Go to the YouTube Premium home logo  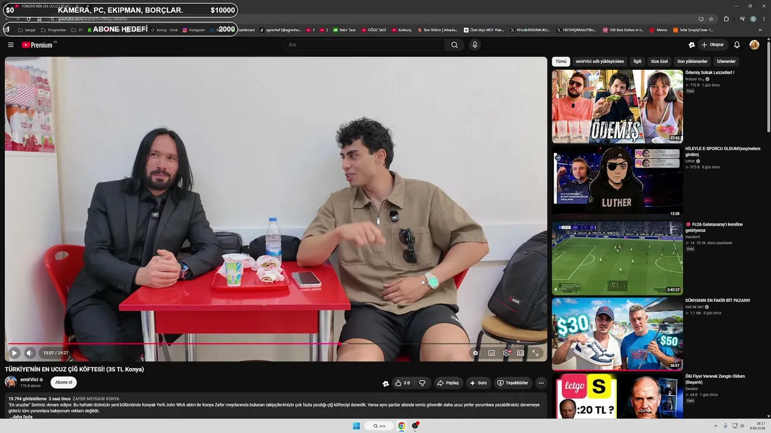click(x=39, y=45)
